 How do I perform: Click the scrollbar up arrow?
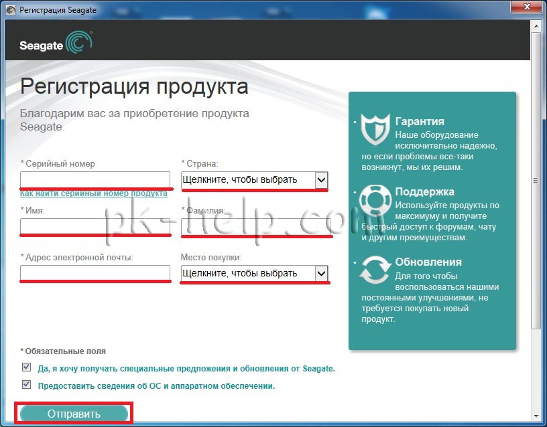[536, 26]
